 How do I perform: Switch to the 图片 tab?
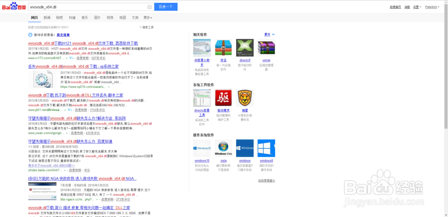point(97,17)
